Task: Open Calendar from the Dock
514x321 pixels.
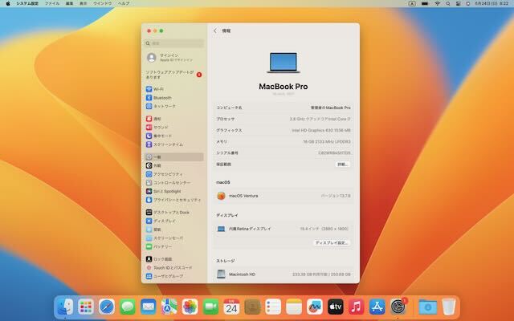Action: [x=232, y=307]
